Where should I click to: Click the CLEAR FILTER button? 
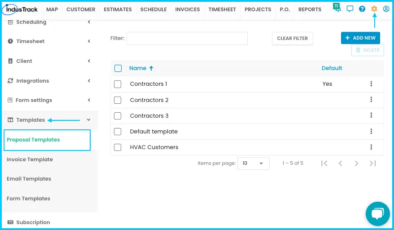(293, 39)
